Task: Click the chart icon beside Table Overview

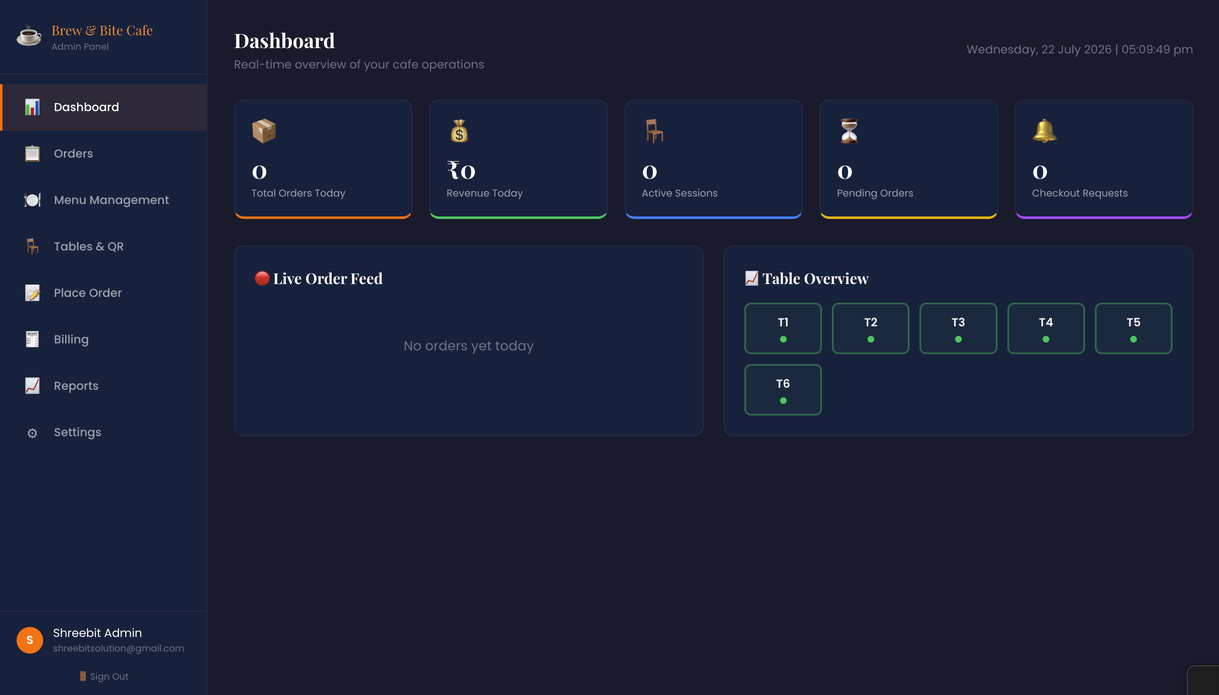Action: tap(751, 278)
